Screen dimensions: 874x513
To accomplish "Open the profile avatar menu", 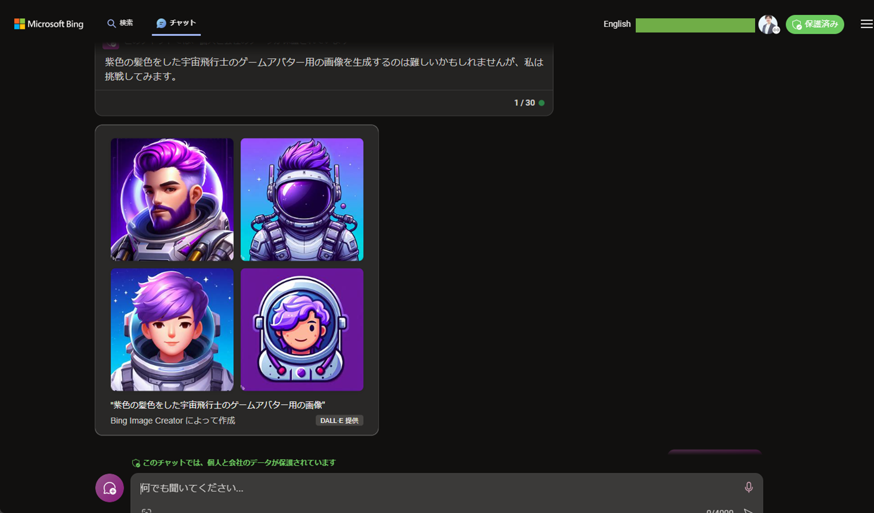I will point(768,24).
